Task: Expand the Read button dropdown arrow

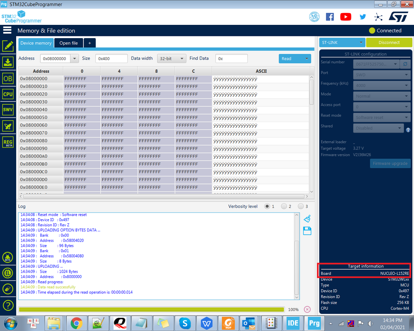Action: click(307, 58)
